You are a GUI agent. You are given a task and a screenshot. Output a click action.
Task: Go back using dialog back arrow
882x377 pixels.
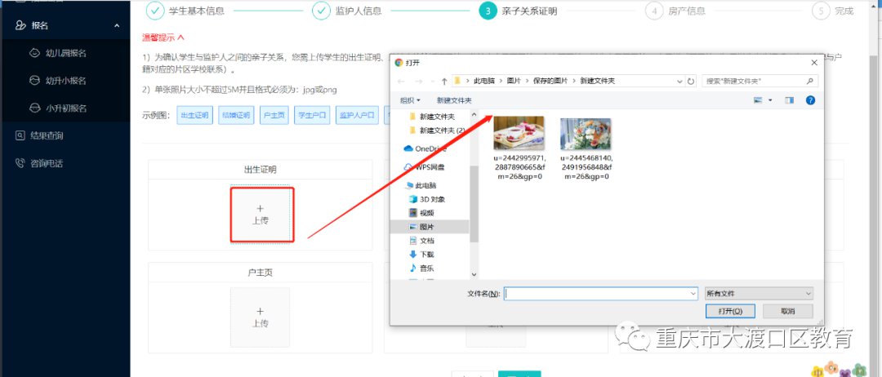(x=401, y=81)
